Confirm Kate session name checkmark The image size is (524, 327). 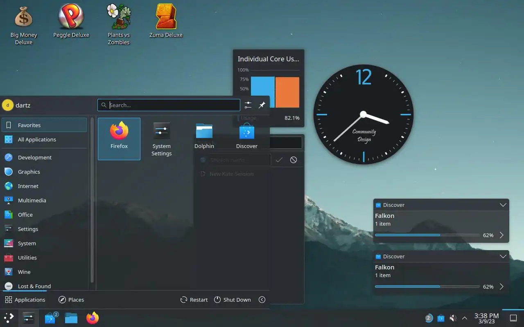279,160
